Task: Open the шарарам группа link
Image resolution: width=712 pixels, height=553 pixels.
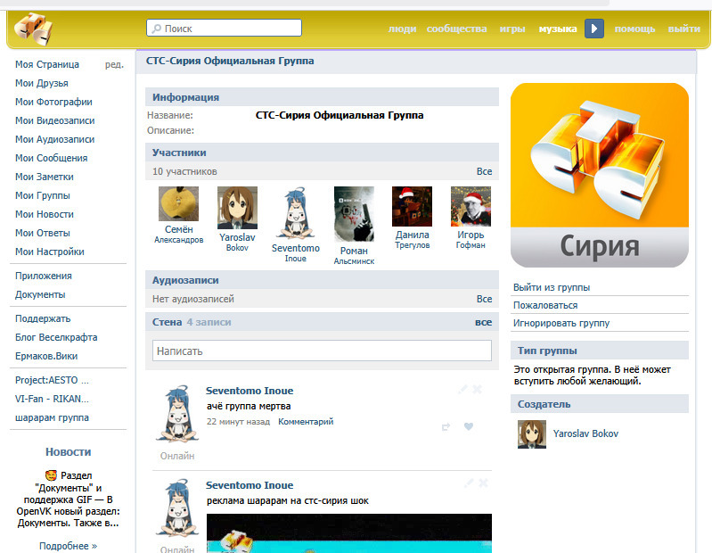Action: click(x=52, y=417)
